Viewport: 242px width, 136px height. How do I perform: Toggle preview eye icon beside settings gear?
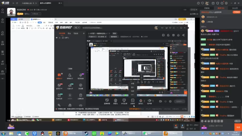coord(165,102)
